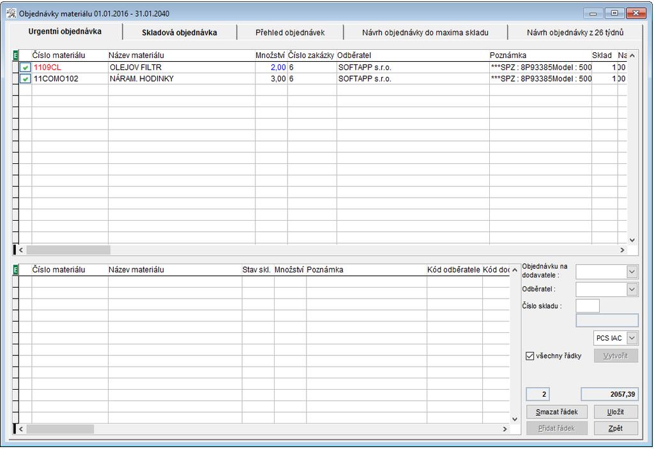Screen dimensions: 654x449
Task: Click the 'Smazat řádek' button
Action: click(x=557, y=412)
